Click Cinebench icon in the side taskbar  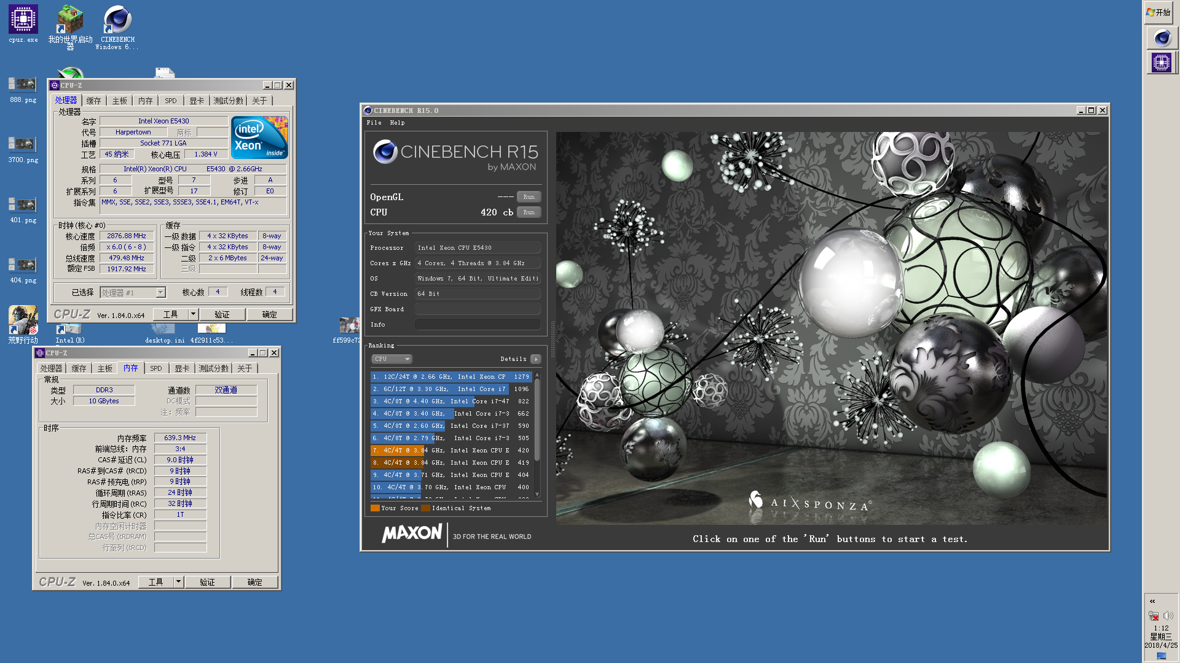1162,38
